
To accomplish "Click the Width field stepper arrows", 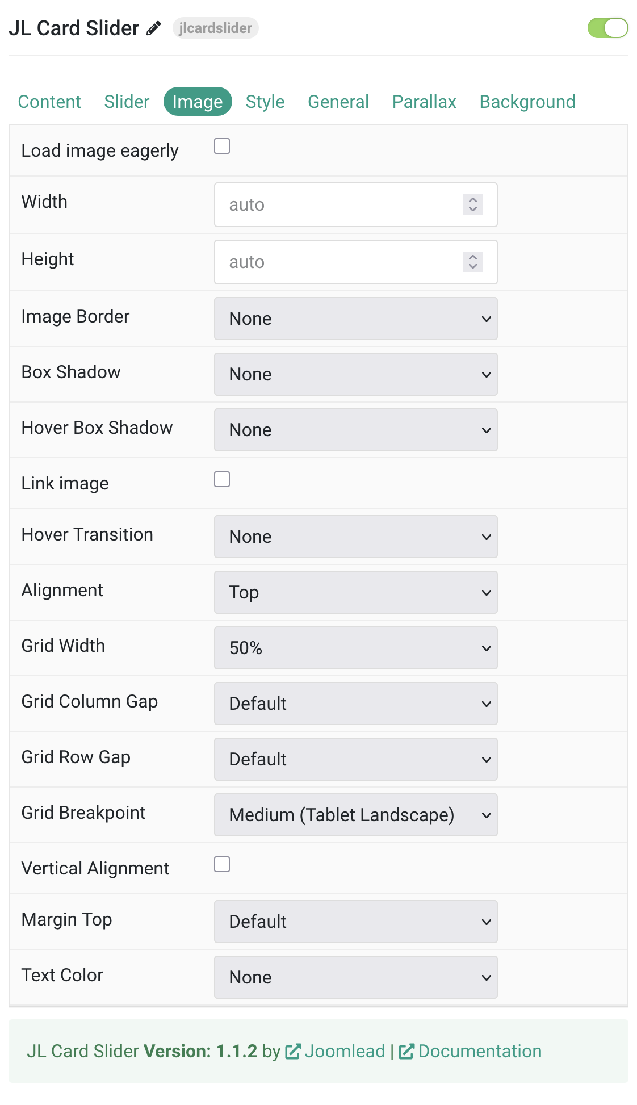I will (473, 204).
